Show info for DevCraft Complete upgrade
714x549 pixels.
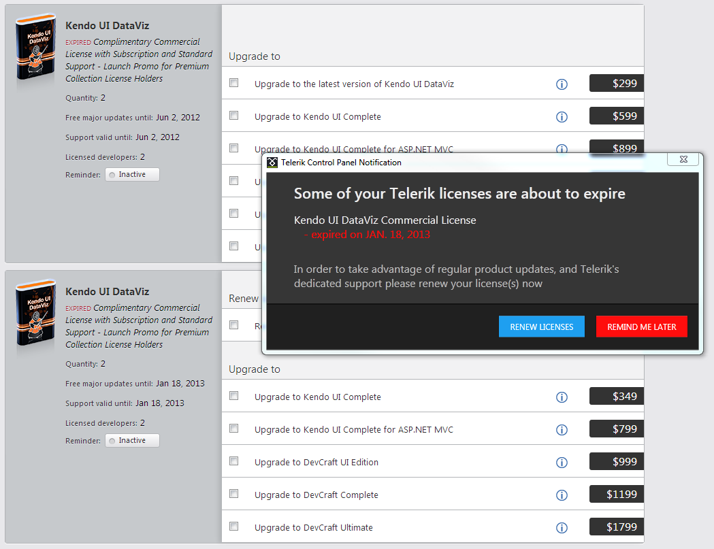(x=562, y=495)
